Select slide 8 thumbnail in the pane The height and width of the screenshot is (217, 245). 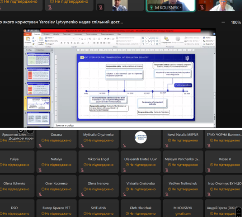pos(38,118)
